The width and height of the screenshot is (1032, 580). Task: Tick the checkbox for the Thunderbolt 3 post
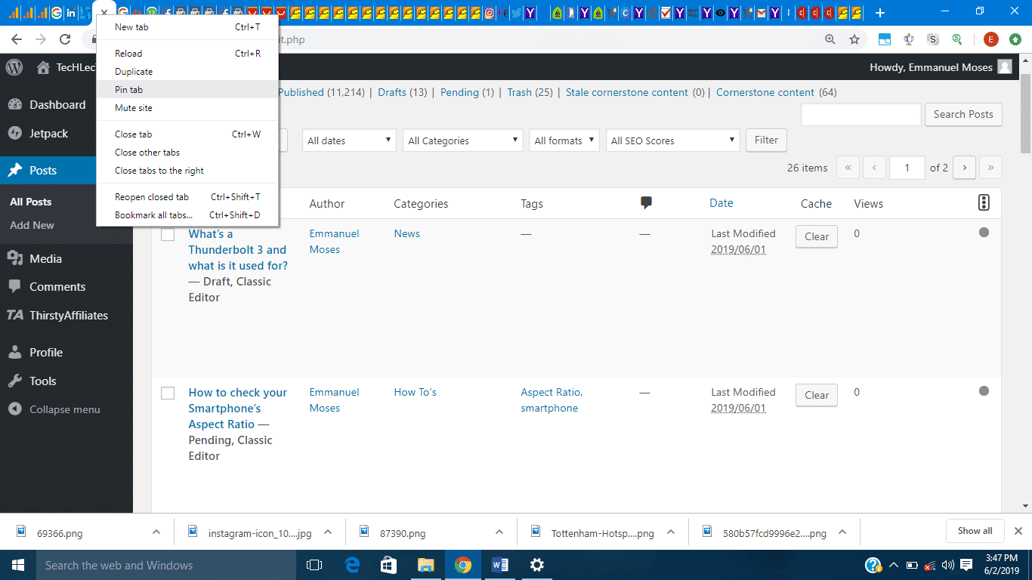click(x=168, y=234)
